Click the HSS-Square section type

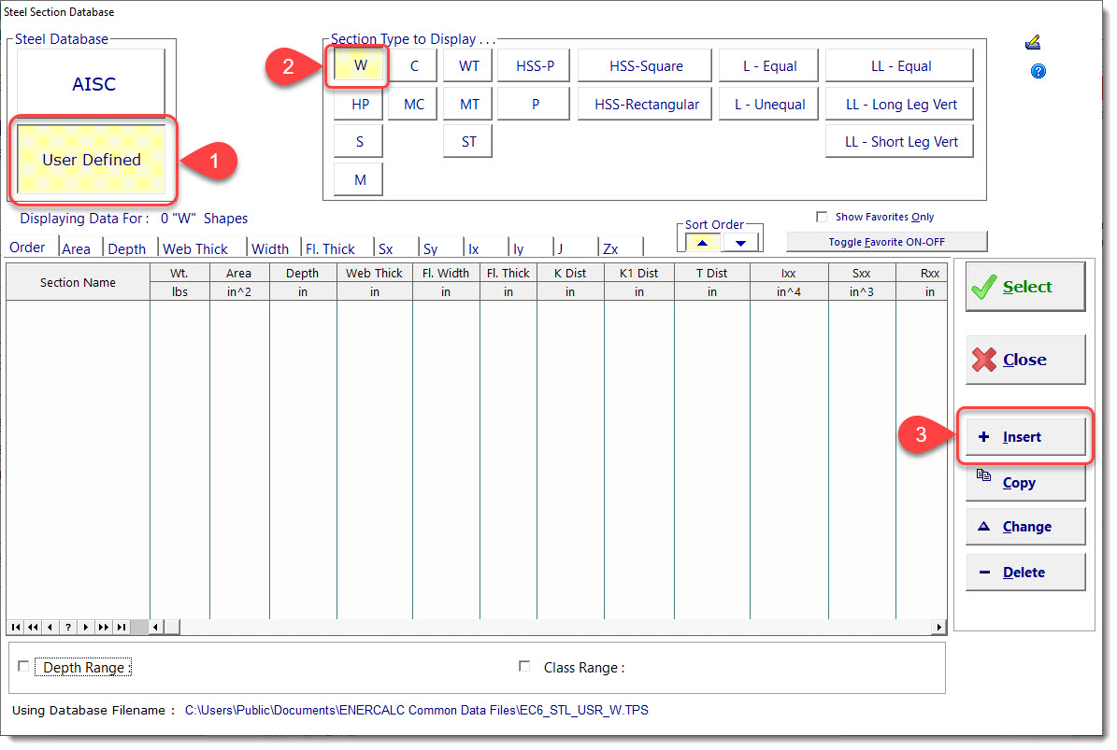[644, 64]
